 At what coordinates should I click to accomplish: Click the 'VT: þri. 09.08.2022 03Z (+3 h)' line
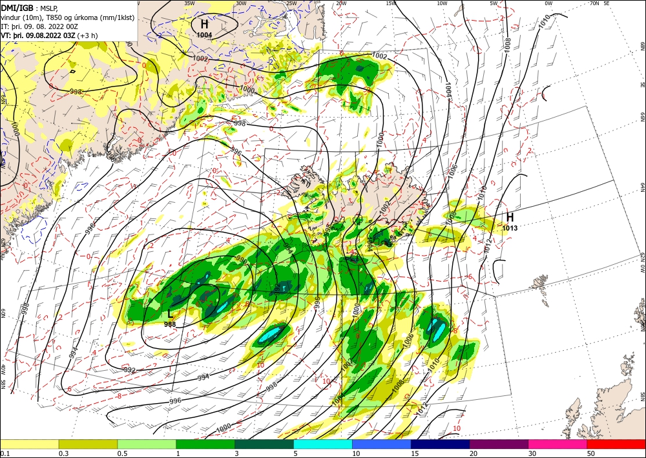point(49,35)
